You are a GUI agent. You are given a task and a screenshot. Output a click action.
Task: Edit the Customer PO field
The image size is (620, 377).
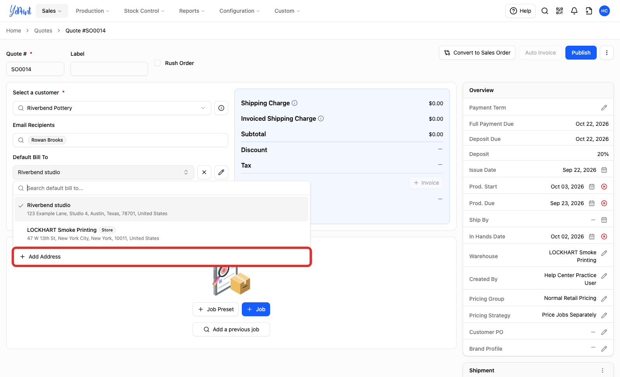[604, 332]
